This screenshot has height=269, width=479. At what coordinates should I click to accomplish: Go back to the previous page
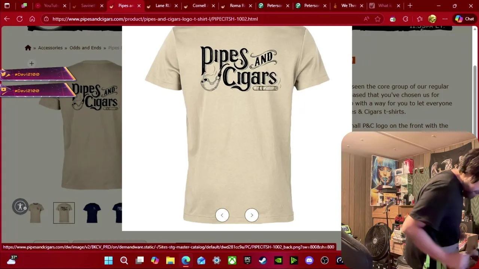[7, 19]
